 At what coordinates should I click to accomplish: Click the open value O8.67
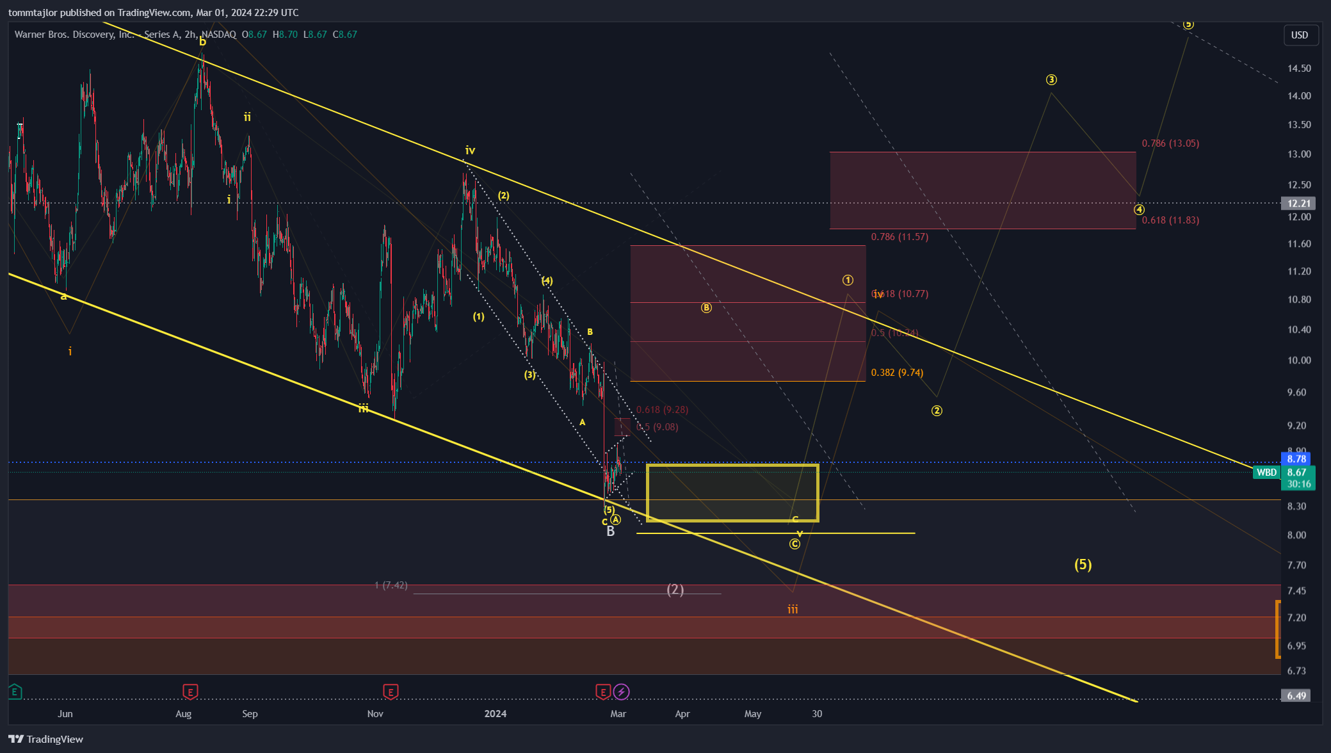click(x=254, y=35)
